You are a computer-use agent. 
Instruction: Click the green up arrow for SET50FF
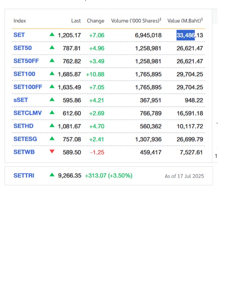tap(52, 60)
